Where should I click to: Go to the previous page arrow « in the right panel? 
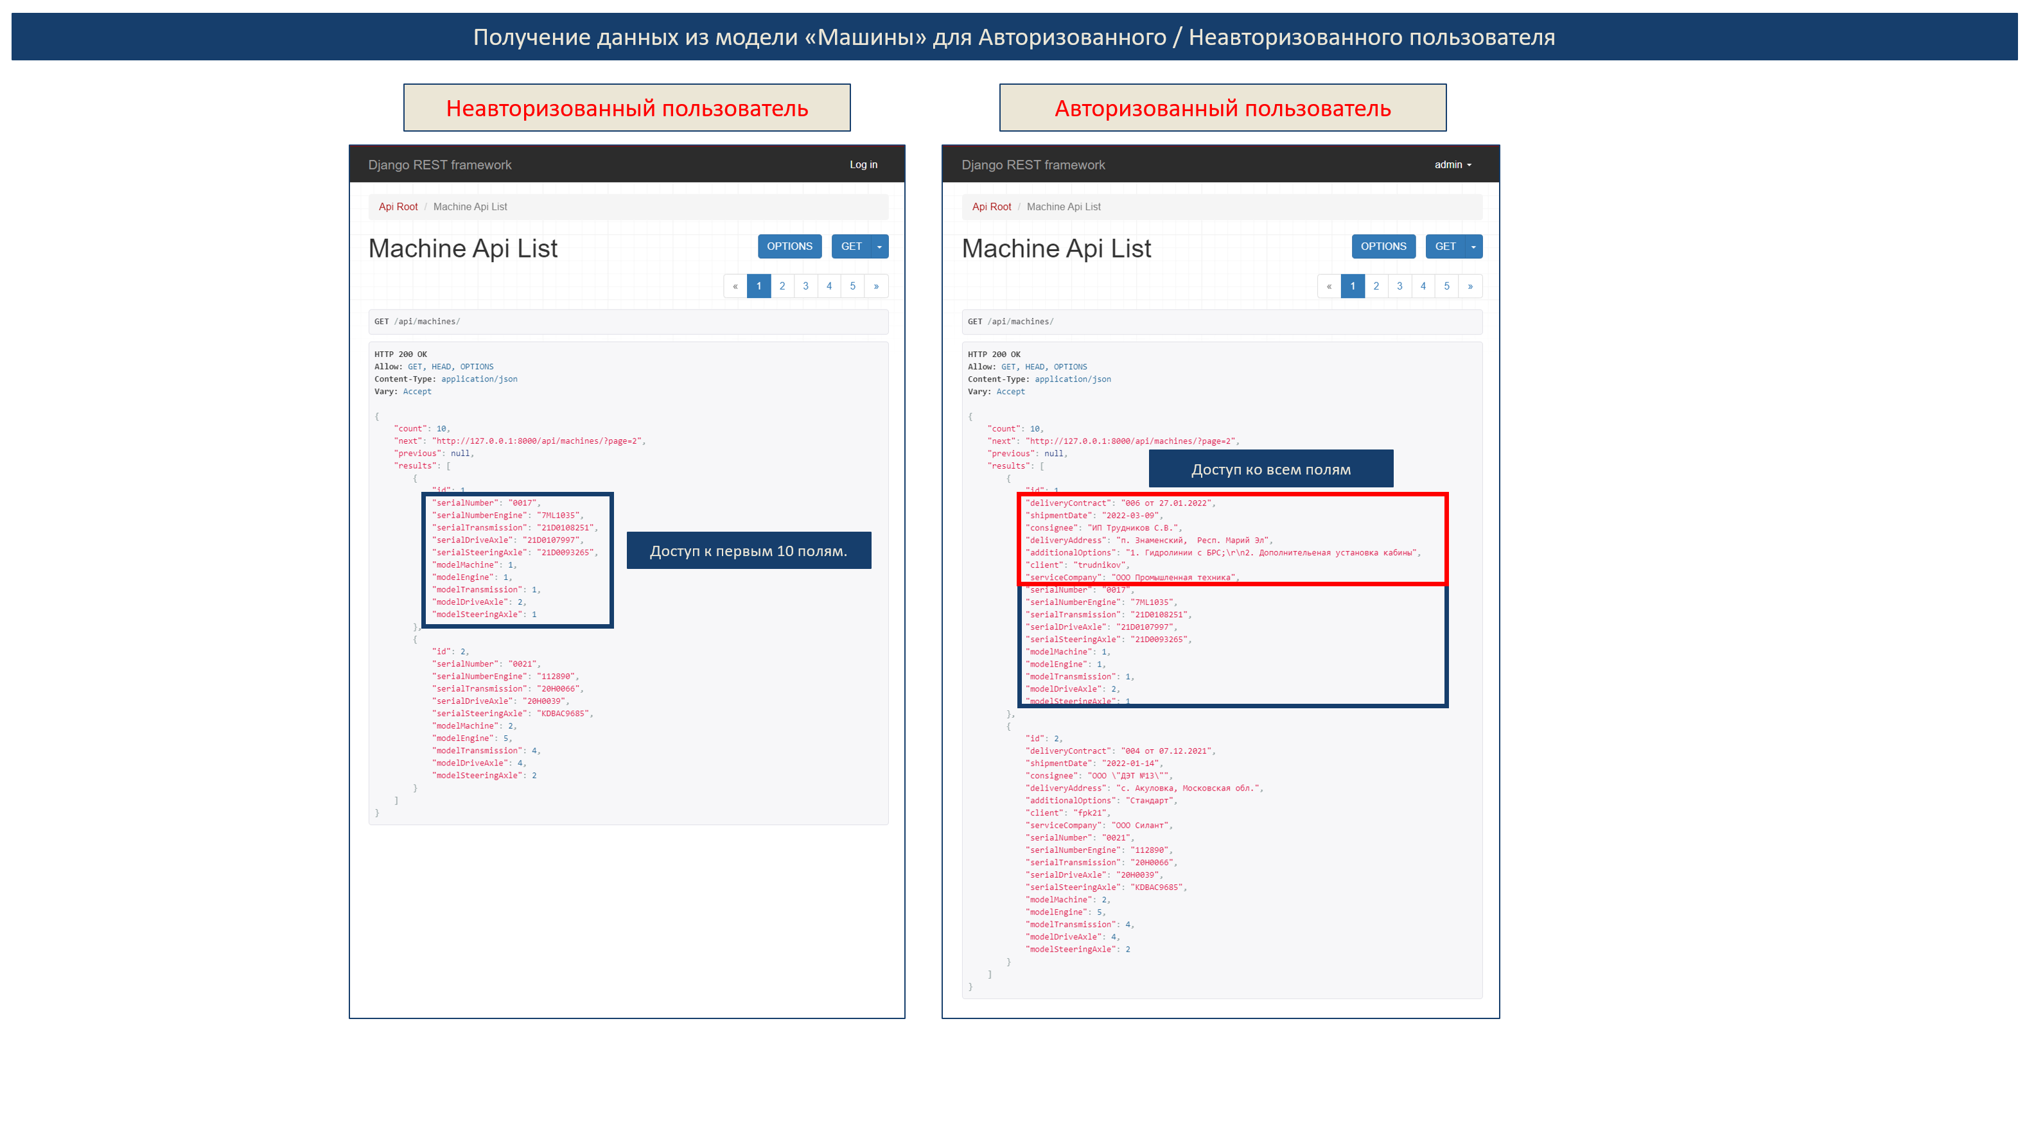pyautogui.click(x=1329, y=286)
